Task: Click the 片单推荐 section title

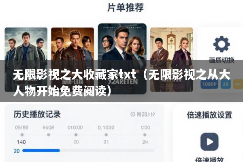Action: tap(126, 7)
